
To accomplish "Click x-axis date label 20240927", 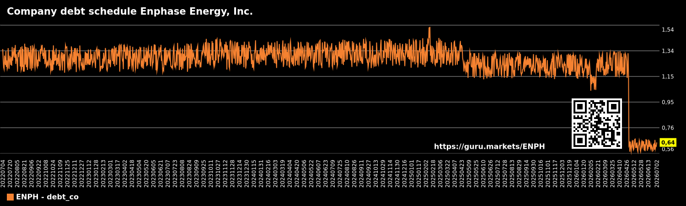I will coord(369,173).
